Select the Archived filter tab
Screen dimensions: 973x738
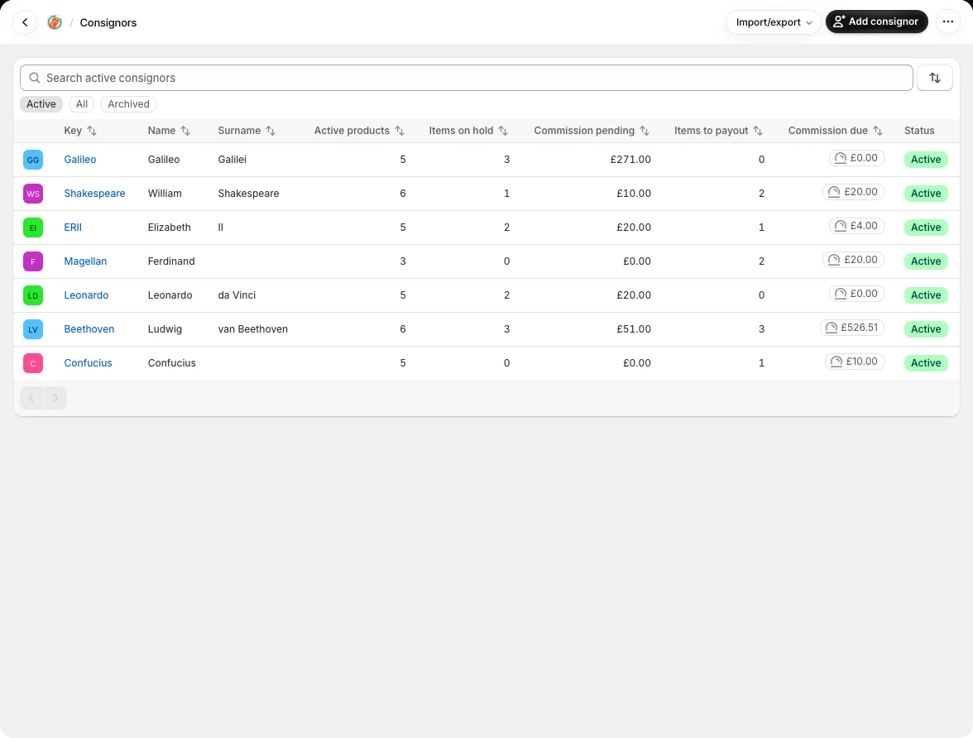[128, 104]
